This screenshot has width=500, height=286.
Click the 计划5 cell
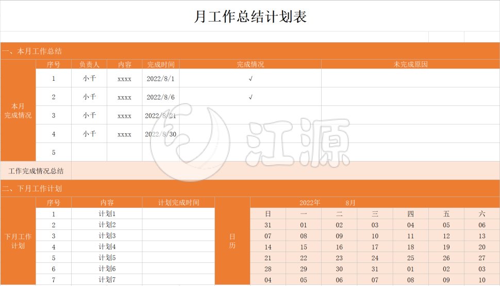click(x=107, y=258)
